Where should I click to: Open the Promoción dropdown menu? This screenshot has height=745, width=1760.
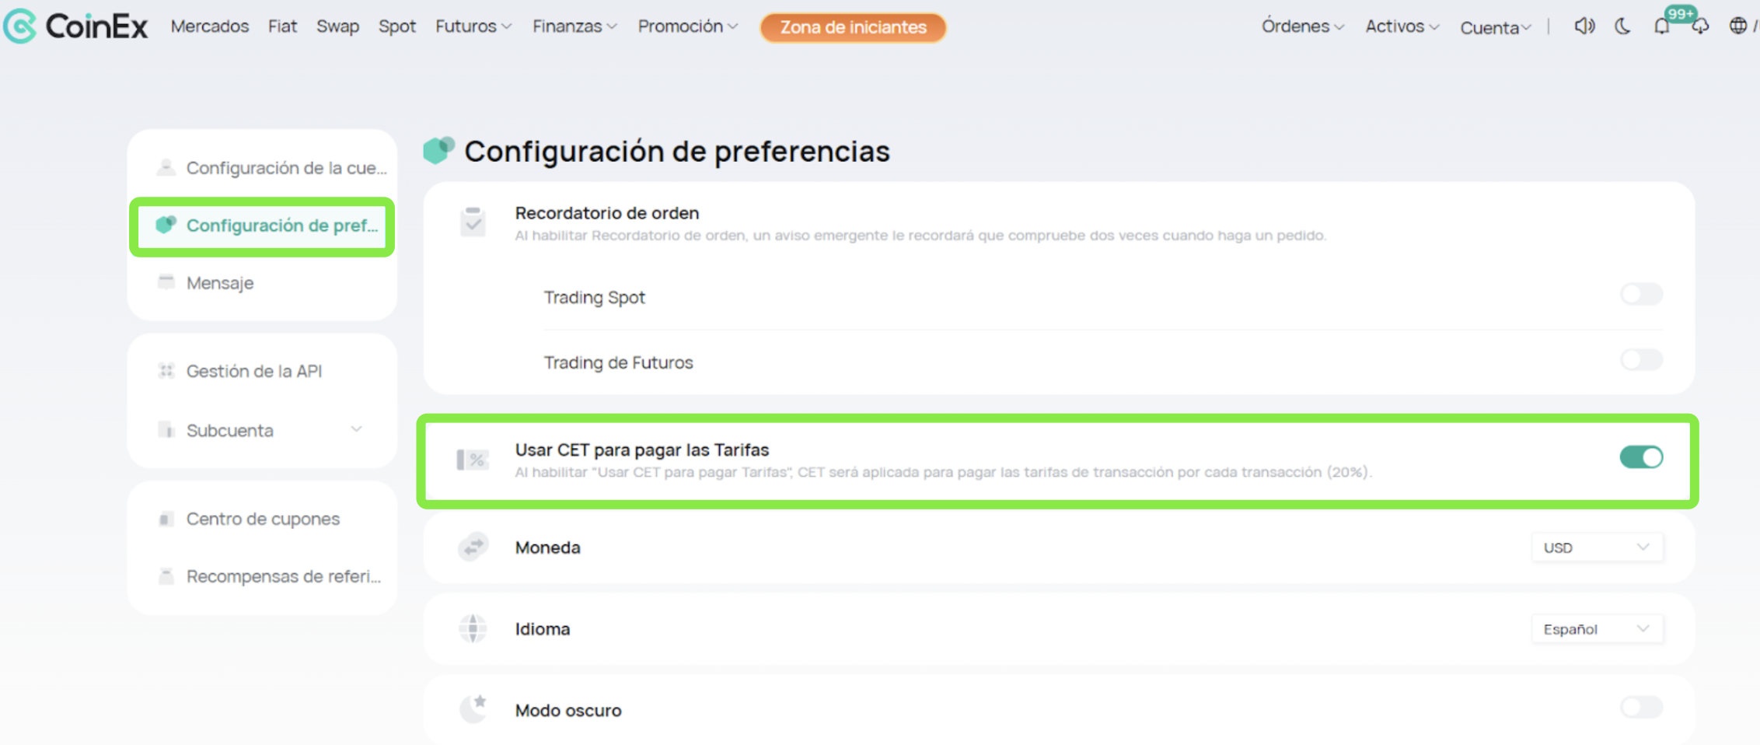coord(687,26)
